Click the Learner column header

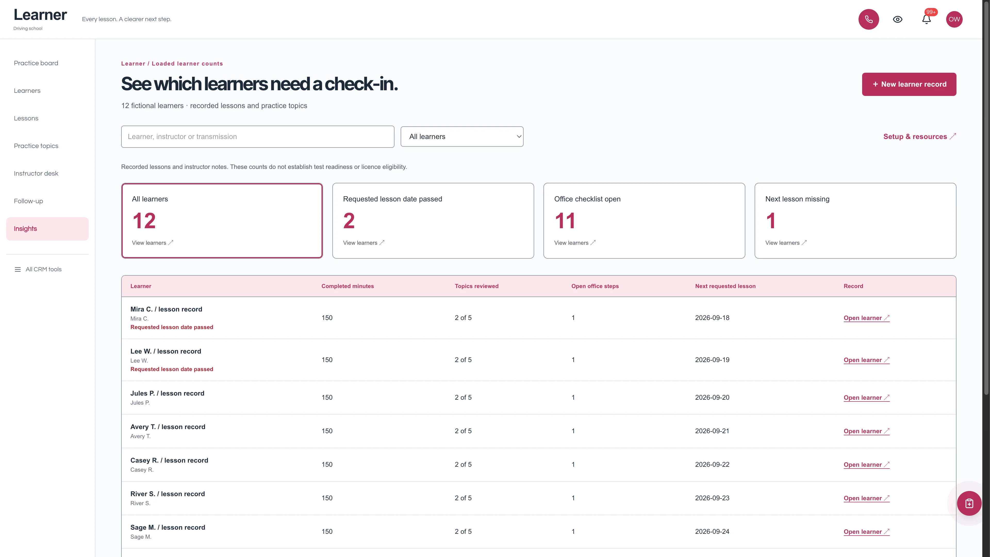point(141,286)
